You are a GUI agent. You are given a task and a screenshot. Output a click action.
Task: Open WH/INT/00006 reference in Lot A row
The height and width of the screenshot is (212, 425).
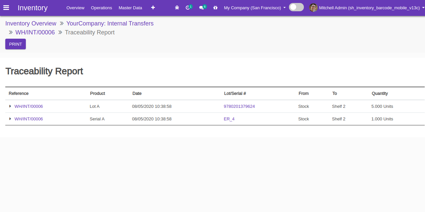pos(29,106)
